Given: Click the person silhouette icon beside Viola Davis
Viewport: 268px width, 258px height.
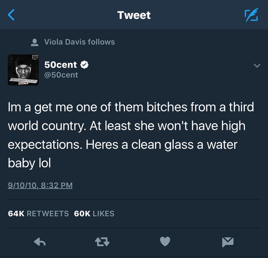Looking at the screenshot, I should coord(34,42).
